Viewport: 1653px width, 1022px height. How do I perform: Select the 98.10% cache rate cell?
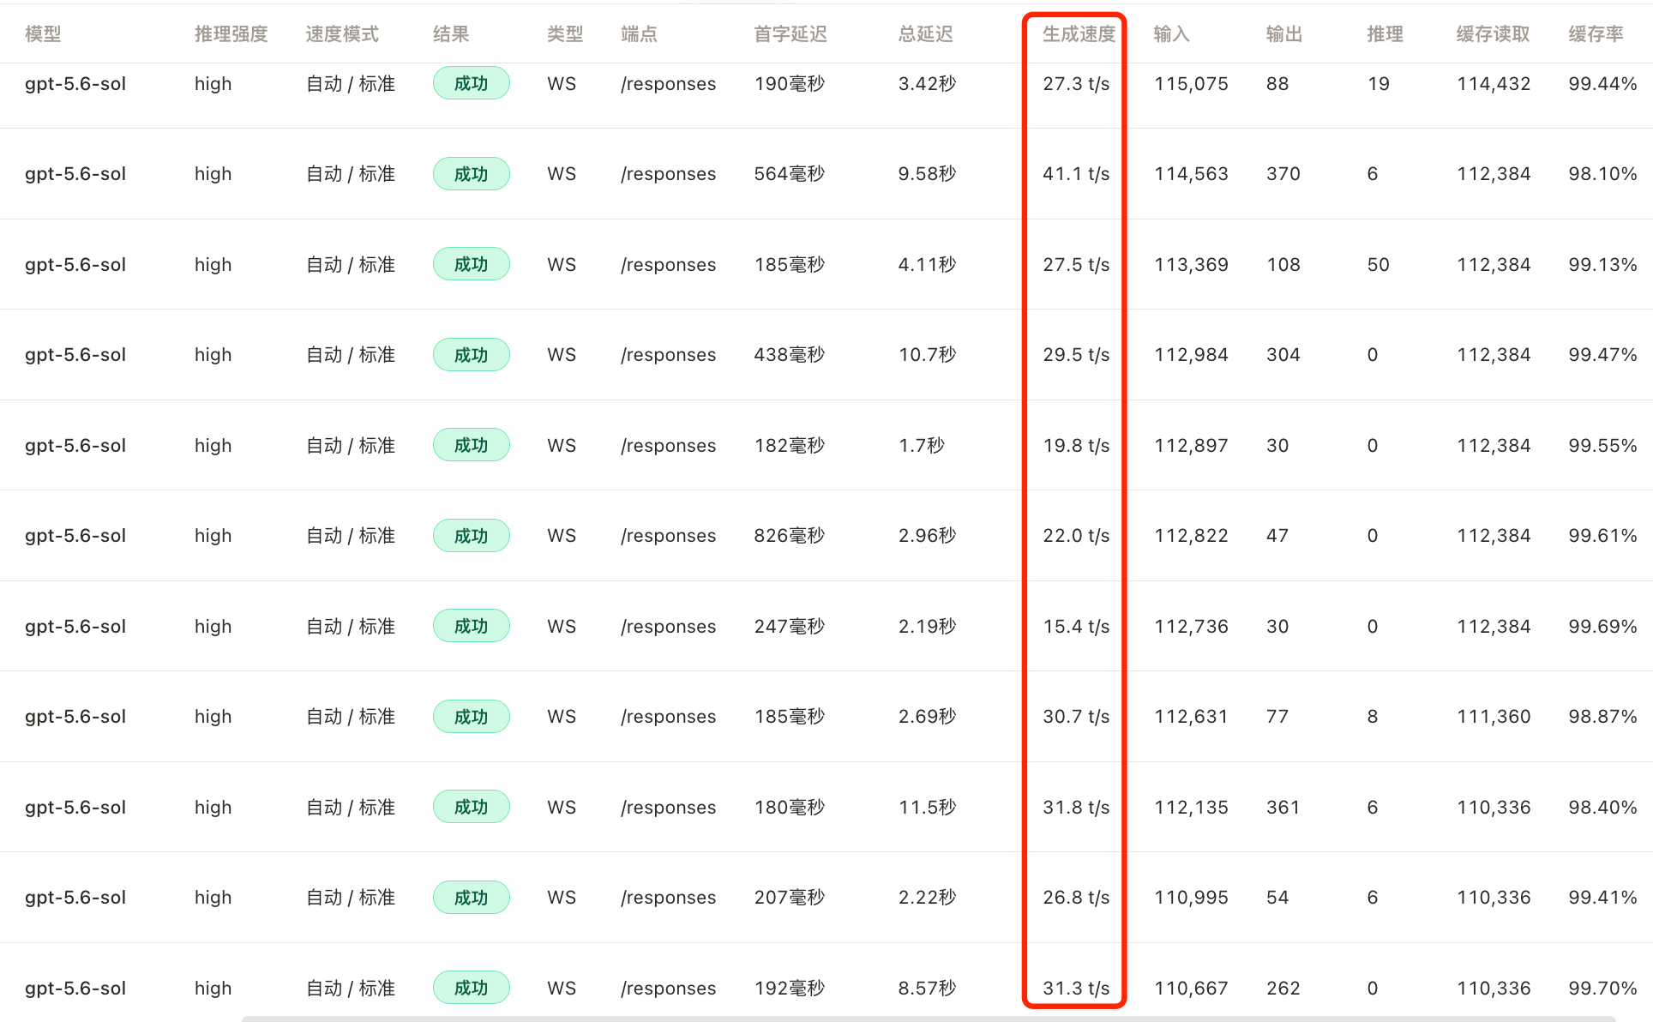pyautogui.click(x=1603, y=174)
